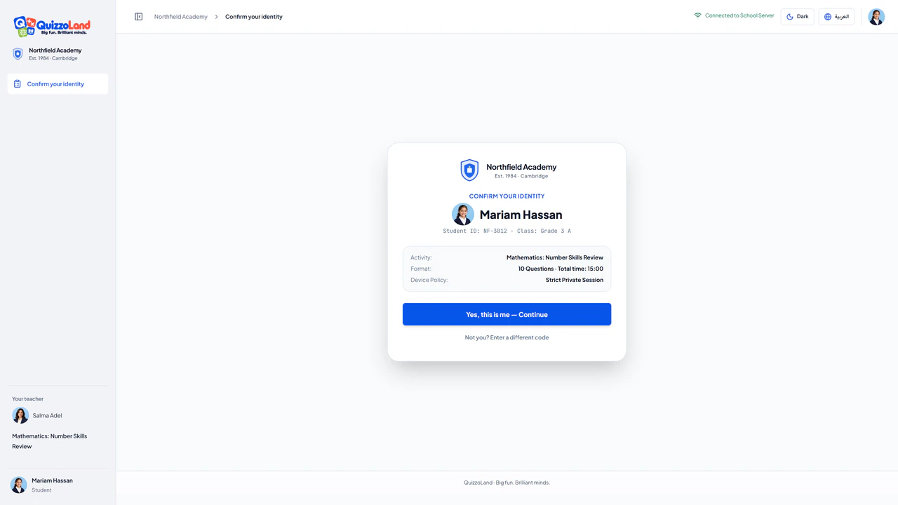Click Yes, this is me — Continue
Viewport: 898px width, 505px height.
point(507,314)
